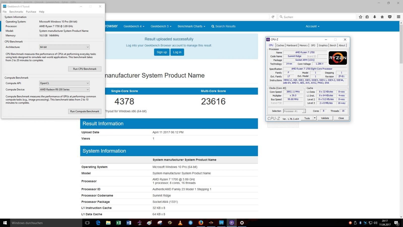Viewport: 403px width, 227px height.
Task: Expand the Account dropdown
Action: [x=312, y=26]
